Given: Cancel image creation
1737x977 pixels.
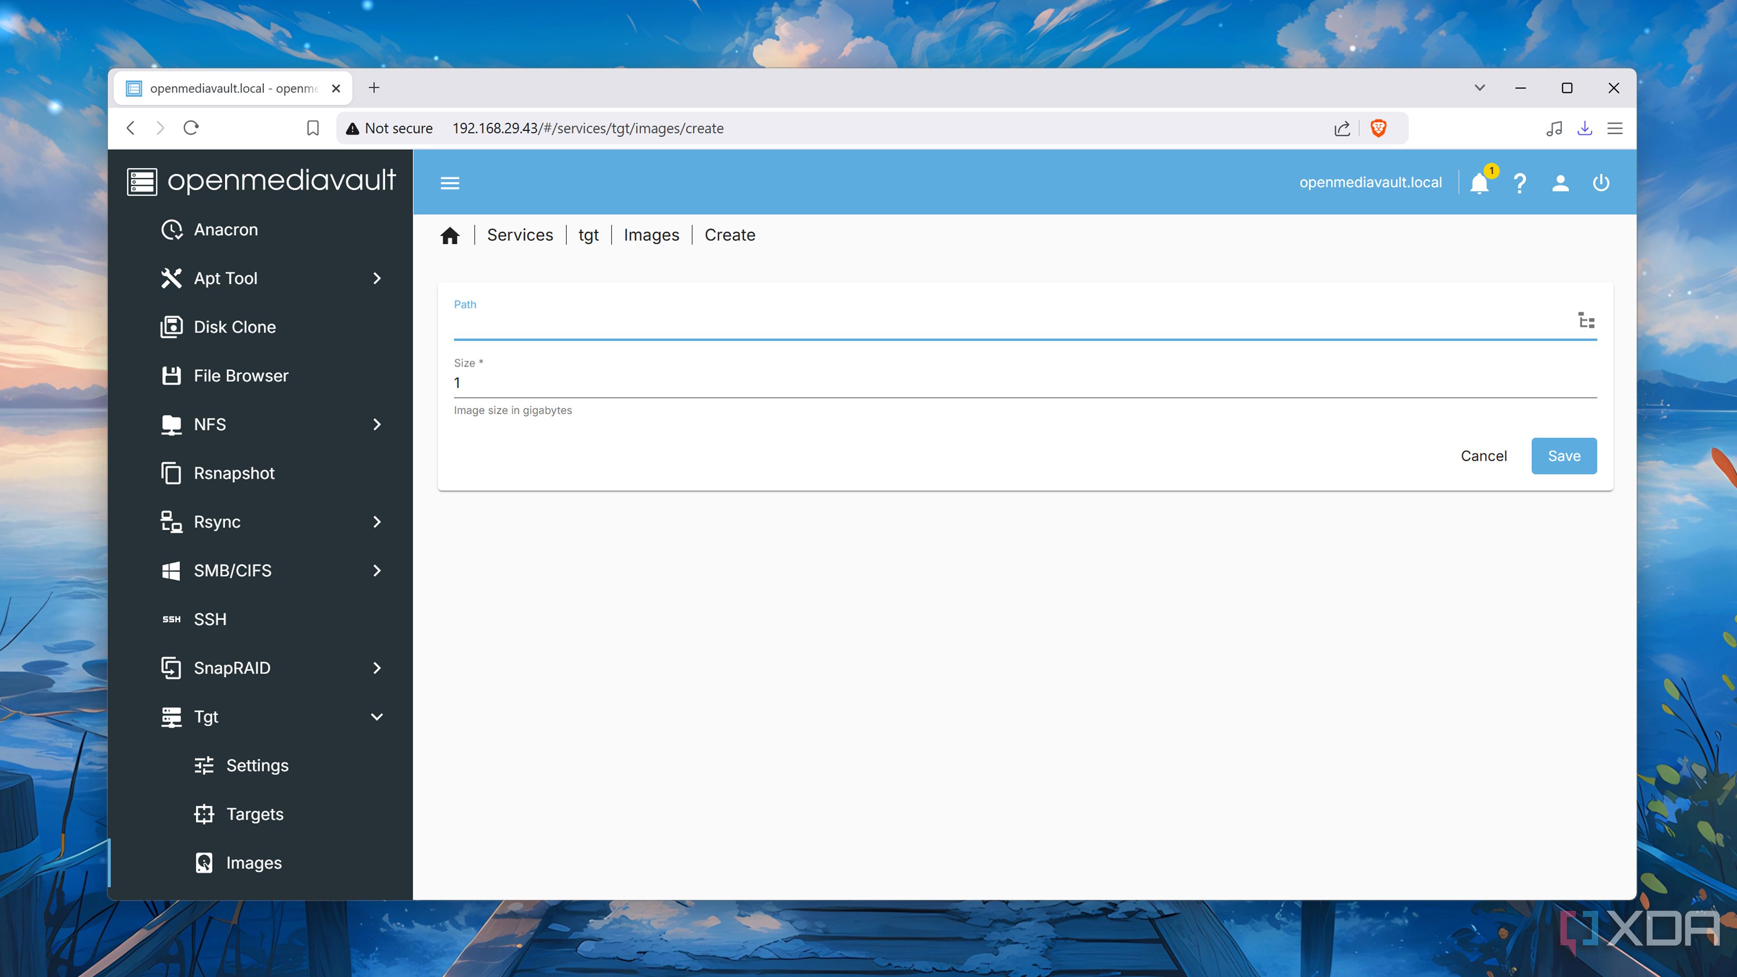Looking at the screenshot, I should [x=1484, y=456].
